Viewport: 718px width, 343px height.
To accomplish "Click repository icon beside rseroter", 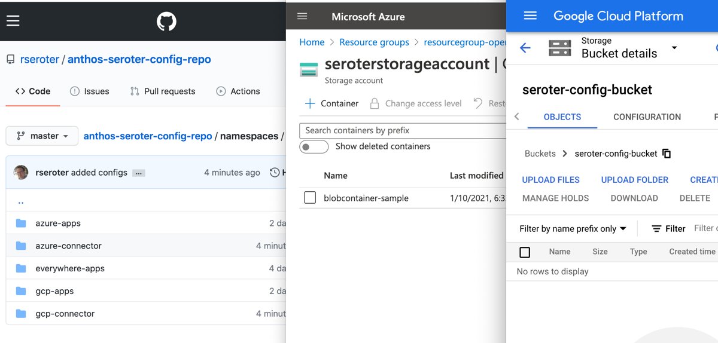I will (x=10, y=60).
